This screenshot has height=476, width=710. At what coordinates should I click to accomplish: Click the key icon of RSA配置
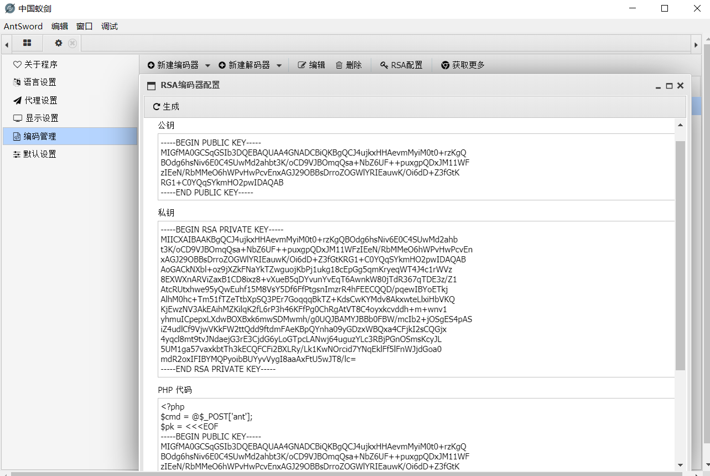pos(384,65)
